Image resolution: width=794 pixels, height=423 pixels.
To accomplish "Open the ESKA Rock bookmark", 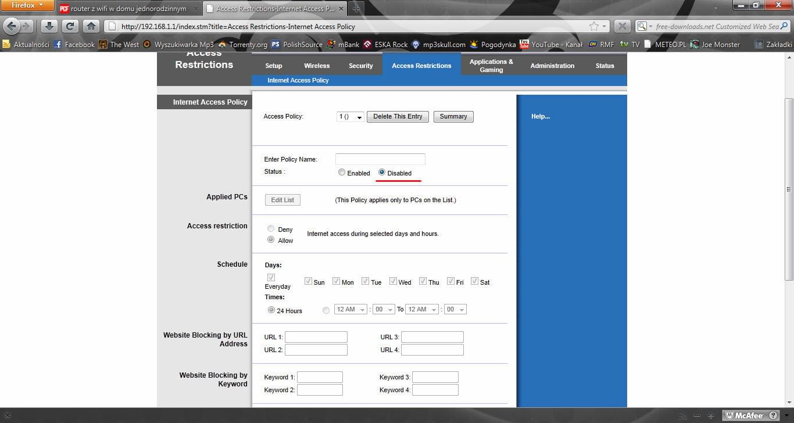I will pos(386,44).
